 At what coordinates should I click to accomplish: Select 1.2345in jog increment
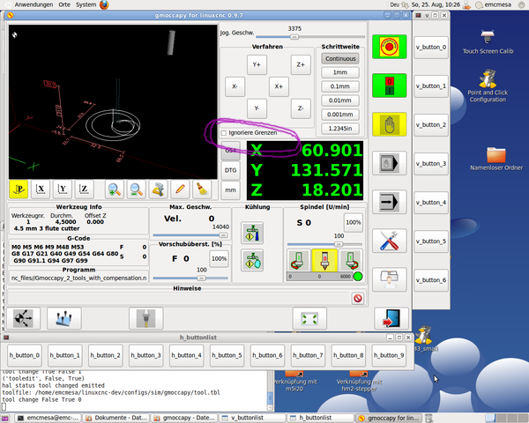point(340,128)
